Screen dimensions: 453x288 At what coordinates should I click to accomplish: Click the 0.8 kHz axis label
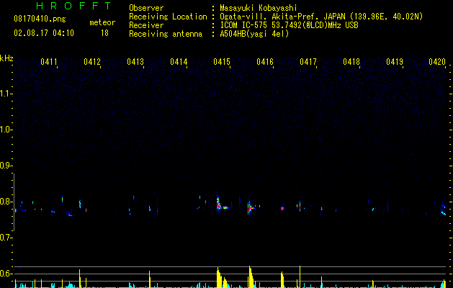6,202
